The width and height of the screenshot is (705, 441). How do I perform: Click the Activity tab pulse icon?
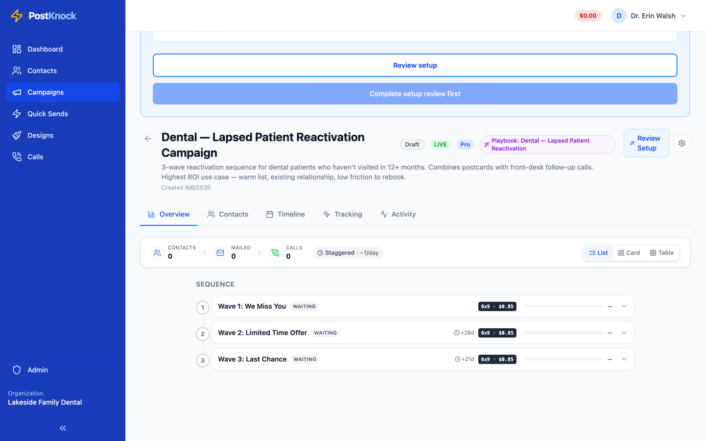coord(384,214)
